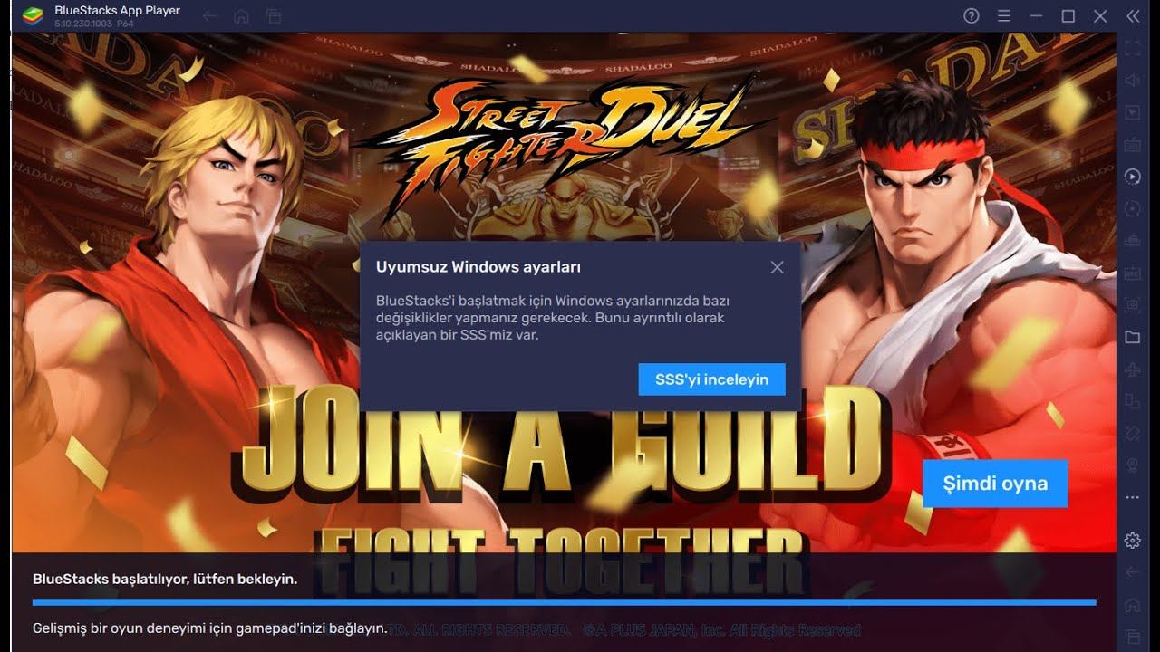This screenshot has width=1160, height=652.
Task: Select the airplane mode icon in the sidebar
Action: [1132, 369]
